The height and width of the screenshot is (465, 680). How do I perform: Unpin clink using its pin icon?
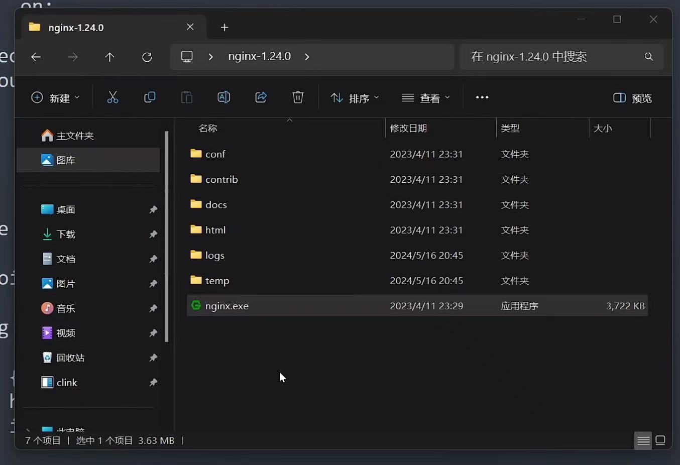pos(153,383)
